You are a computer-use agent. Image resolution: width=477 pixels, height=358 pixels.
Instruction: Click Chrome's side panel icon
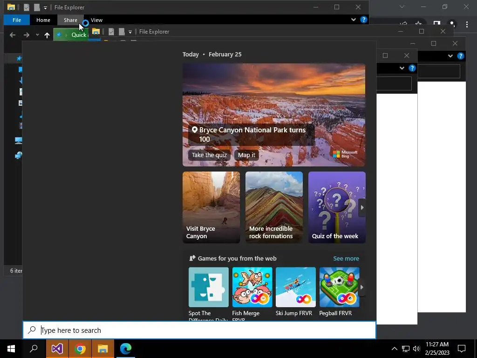(437, 23)
